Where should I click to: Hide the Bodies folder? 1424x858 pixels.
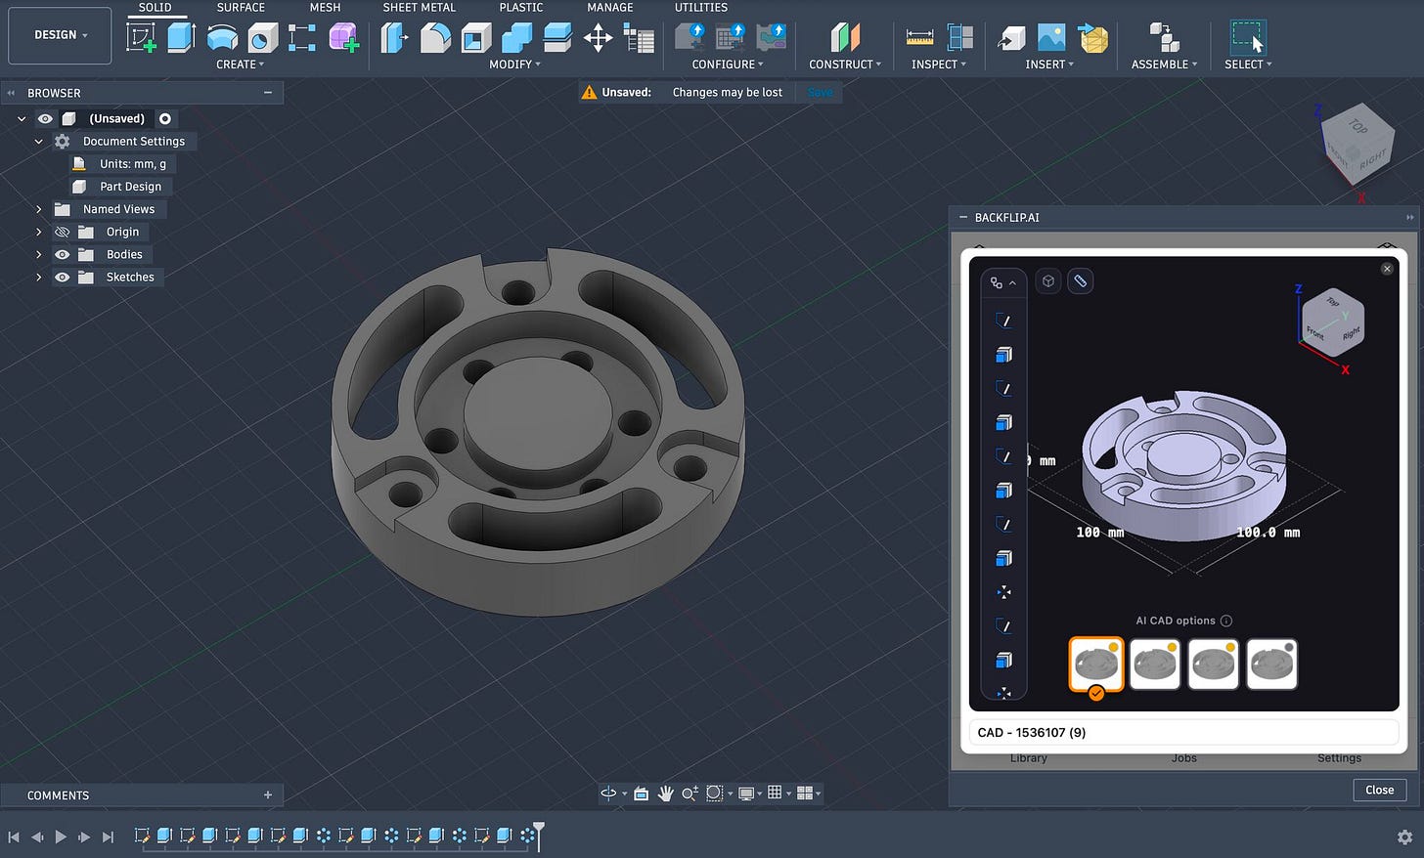click(62, 254)
